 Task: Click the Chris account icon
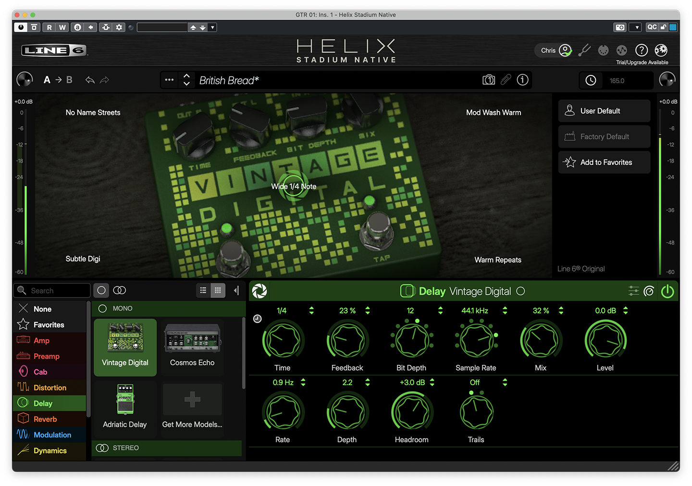[566, 50]
